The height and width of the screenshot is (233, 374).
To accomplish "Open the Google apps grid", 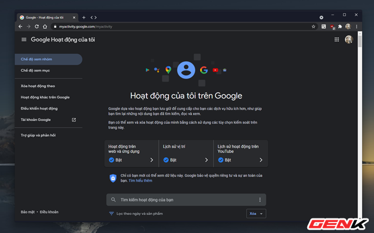I will 337,40.
